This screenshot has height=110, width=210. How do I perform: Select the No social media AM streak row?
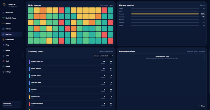70,62
